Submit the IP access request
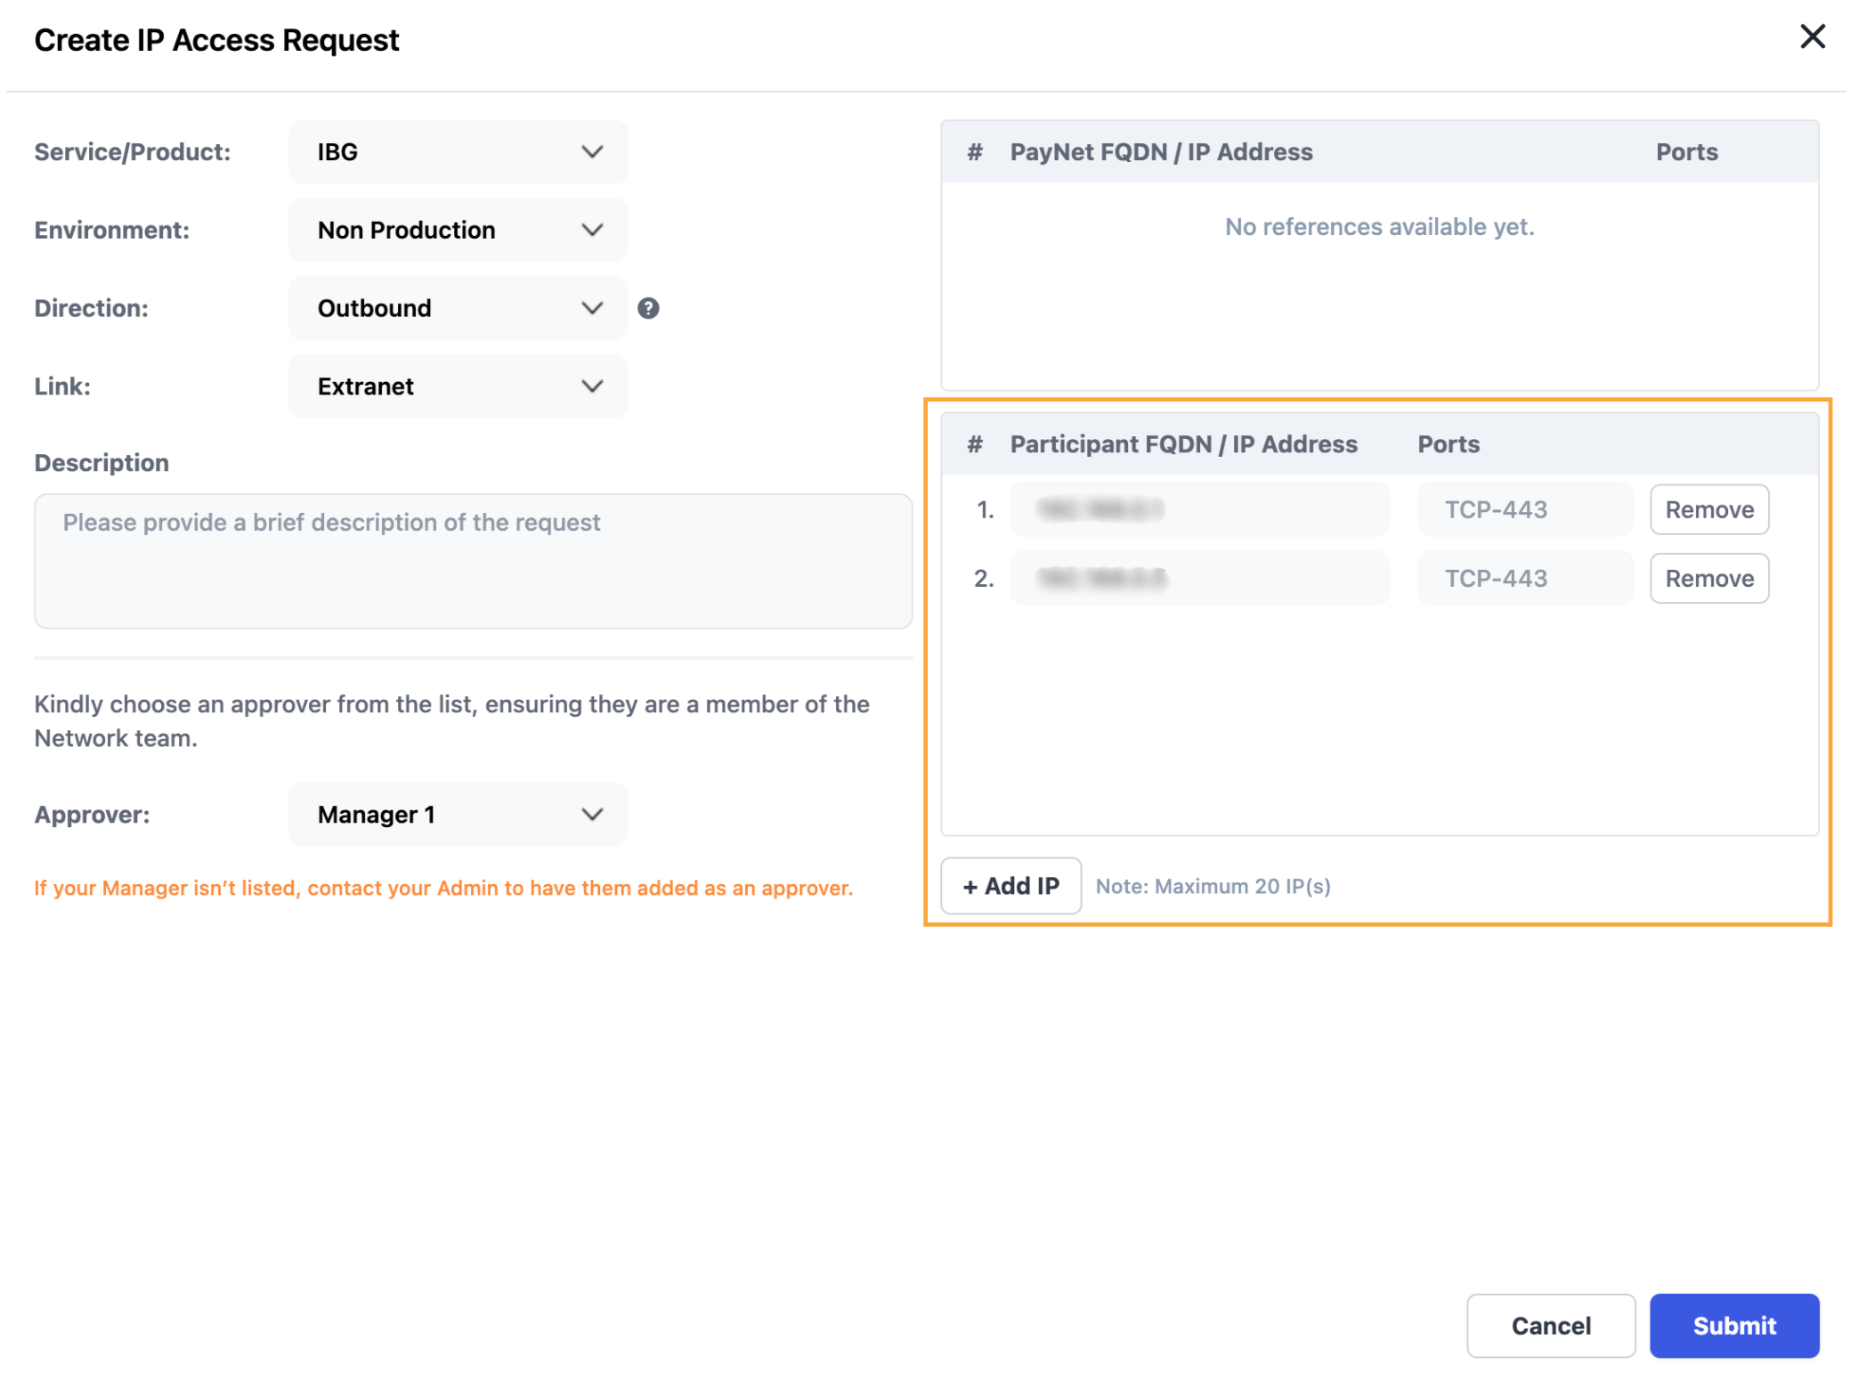Screen dimensions: 1850x1373 (x=1733, y=1326)
